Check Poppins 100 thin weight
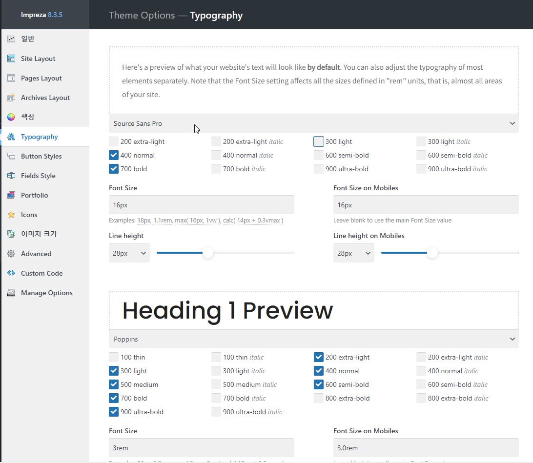Viewport: 533px width, 463px height. [x=114, y=357]
